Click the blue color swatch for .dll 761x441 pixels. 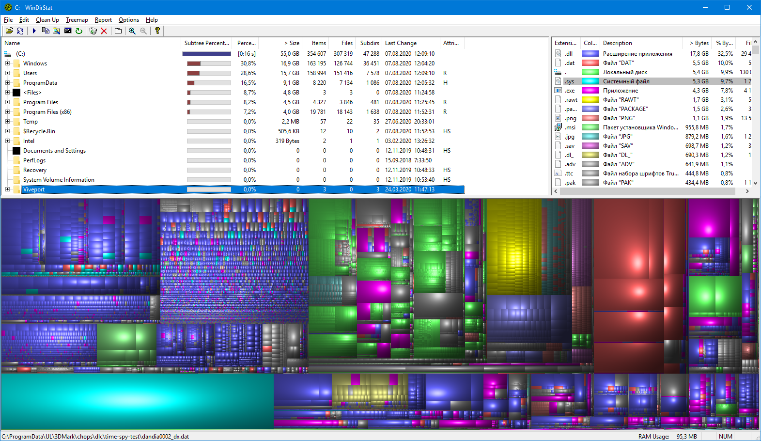coord(590,54)
